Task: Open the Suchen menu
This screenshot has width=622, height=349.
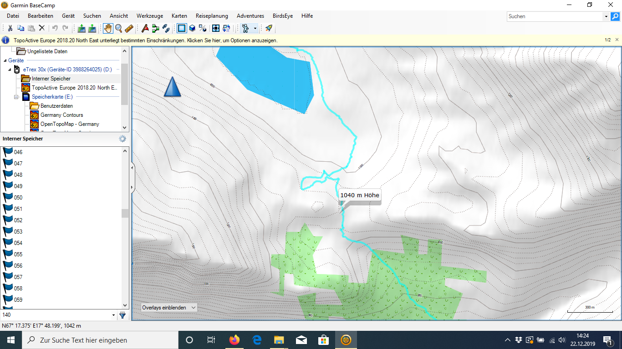Action: pyautogui.click(x=92, y=16)
